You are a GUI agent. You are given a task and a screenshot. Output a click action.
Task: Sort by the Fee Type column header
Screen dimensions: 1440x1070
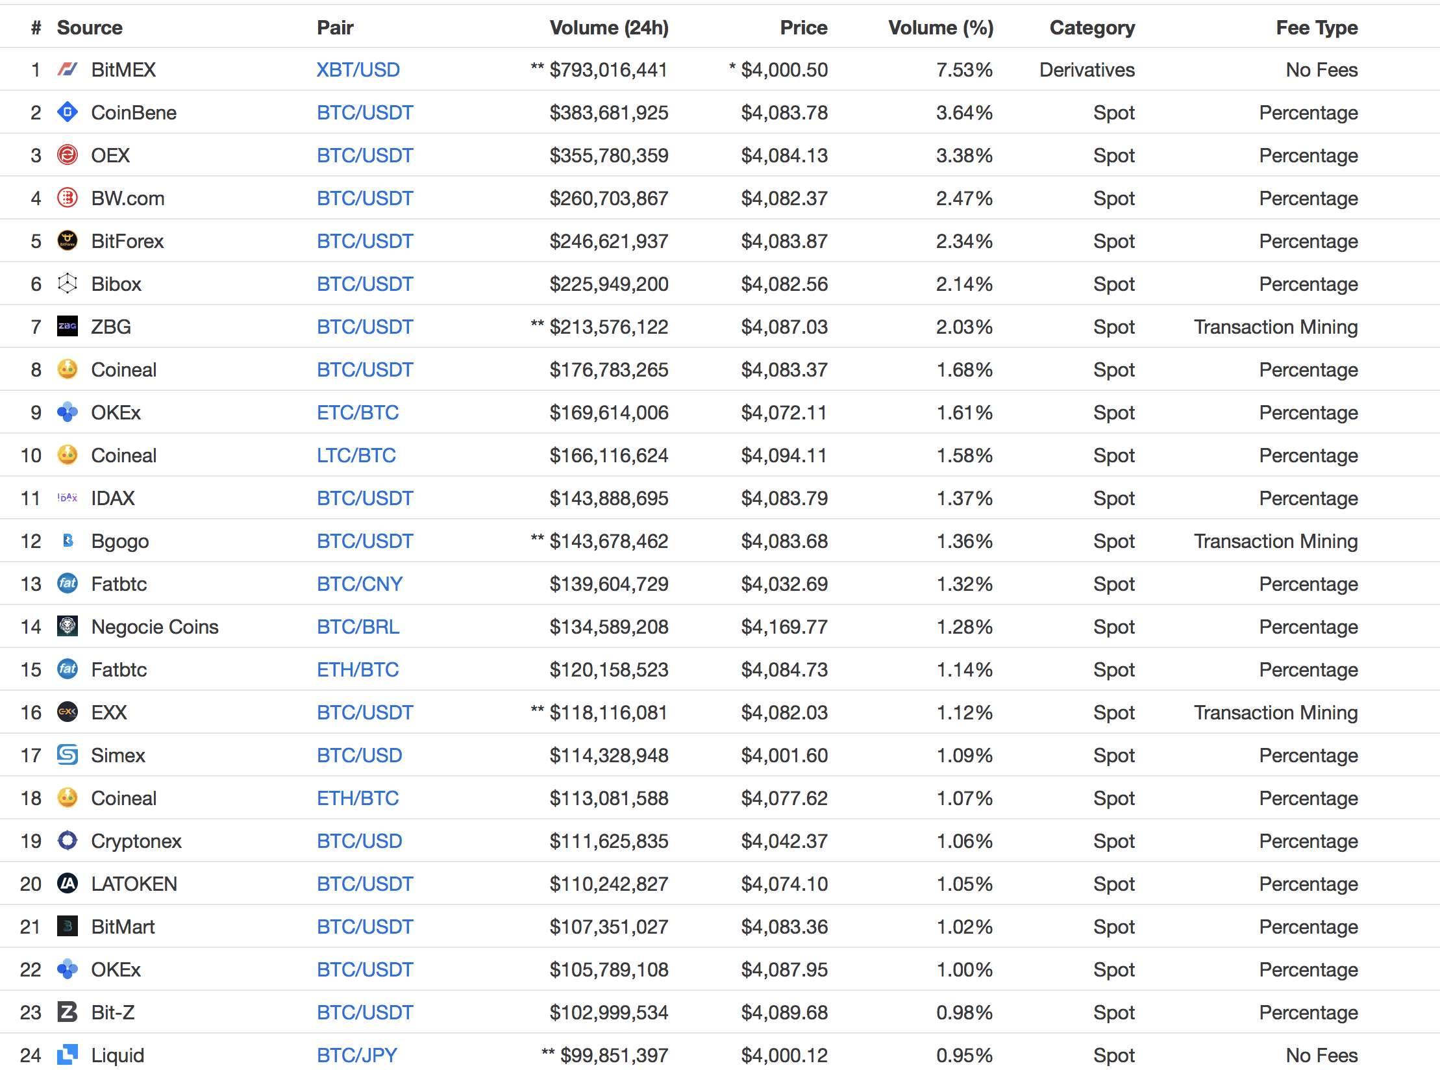pos(1317,27)
